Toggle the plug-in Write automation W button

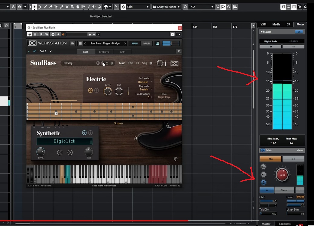pos(47,34)
